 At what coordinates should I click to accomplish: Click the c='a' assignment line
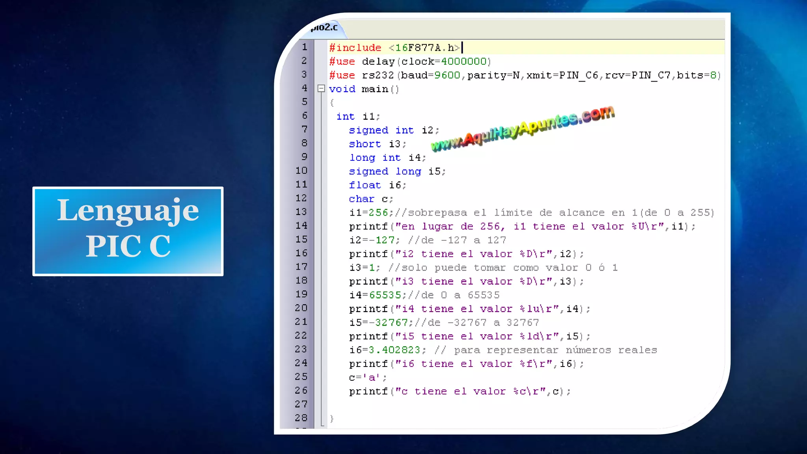pyautogui.click(x=368, y=378)
